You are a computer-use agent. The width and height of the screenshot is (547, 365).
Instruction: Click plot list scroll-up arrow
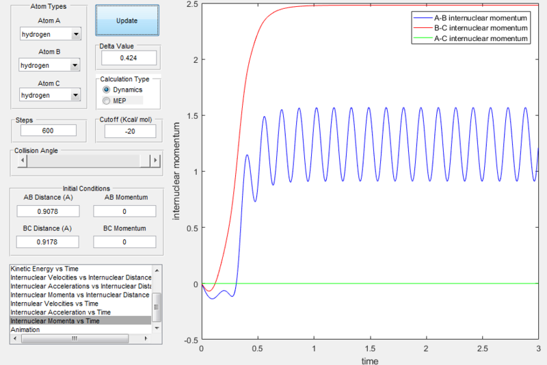pos(157,270)
